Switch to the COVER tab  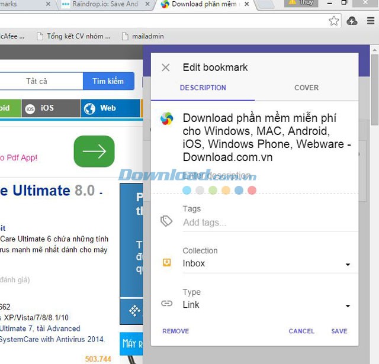pos(306,88)
